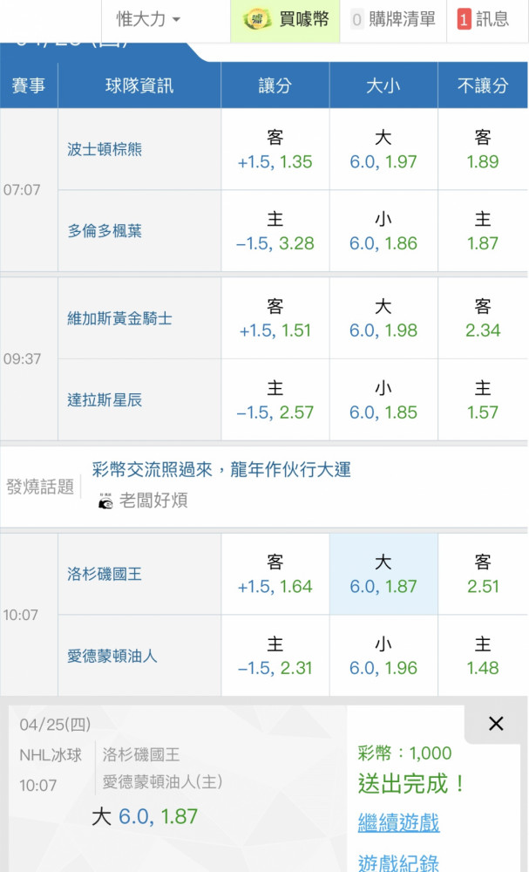Pick 愛德蒙頓油人 小 6.0, 1.96 odds
Viewport: 529px width, 872px height.
tap(383, 656)
